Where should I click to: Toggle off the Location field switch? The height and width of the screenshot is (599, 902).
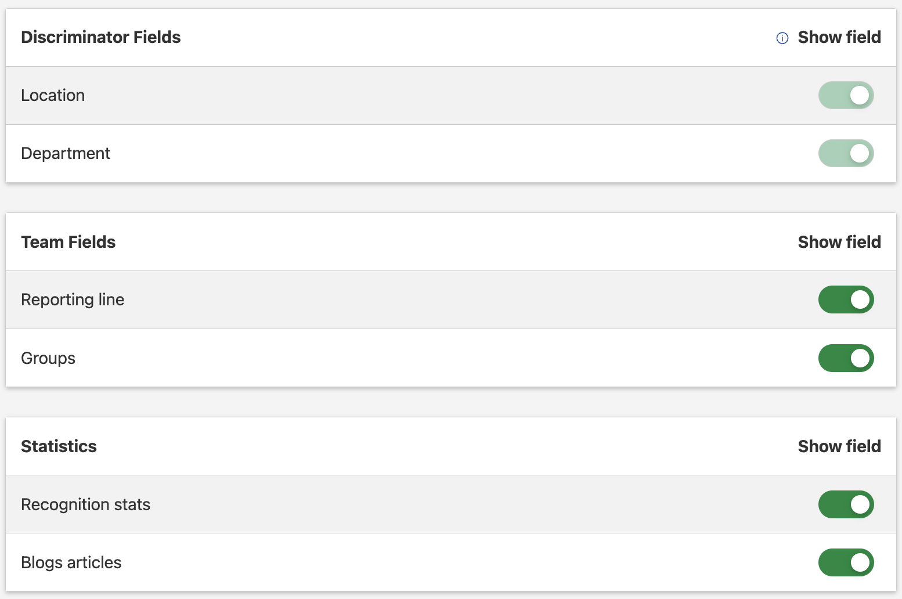pos(846,95)
